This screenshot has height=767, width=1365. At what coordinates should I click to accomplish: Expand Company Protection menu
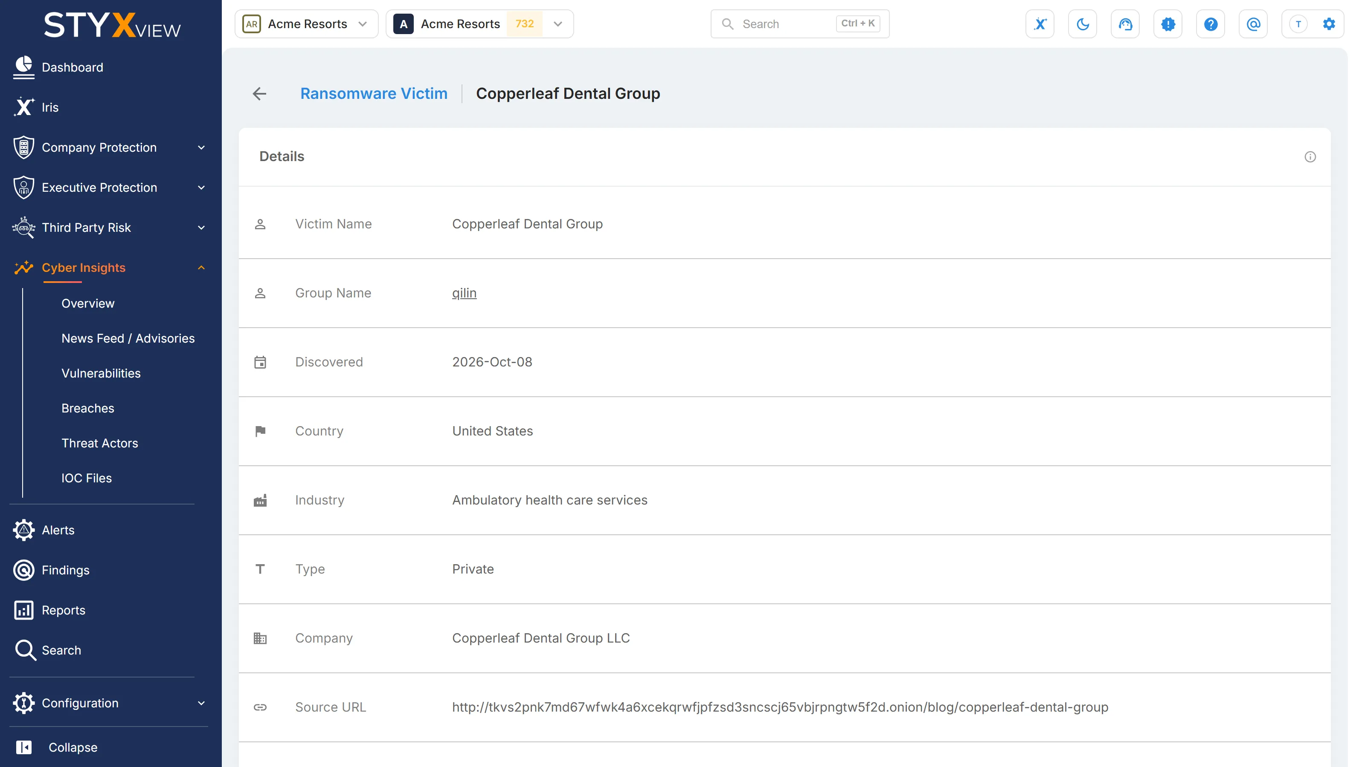(x=110, y=147)
